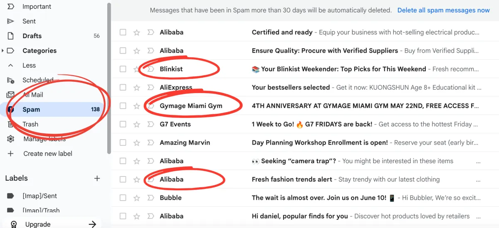Click the sidebar vertical scrollbar
This screenshot has width=499, height=228.
pos(109,79)
